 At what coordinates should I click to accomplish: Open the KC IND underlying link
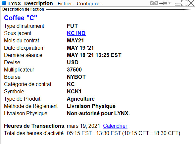tap(76, 33)
